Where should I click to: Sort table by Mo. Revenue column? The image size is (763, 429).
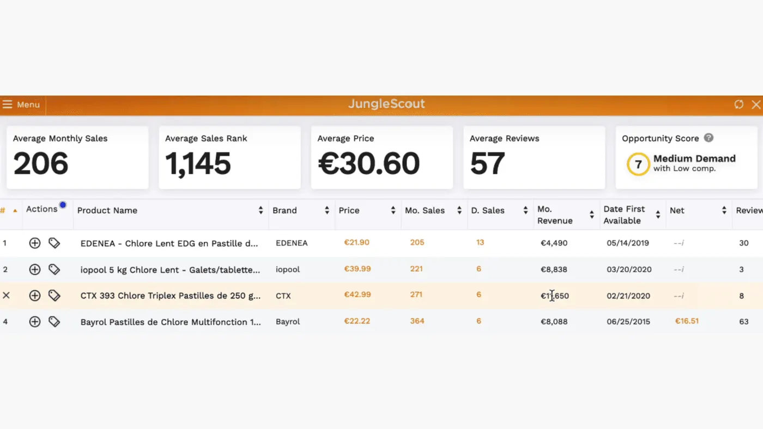coord(592,215)
